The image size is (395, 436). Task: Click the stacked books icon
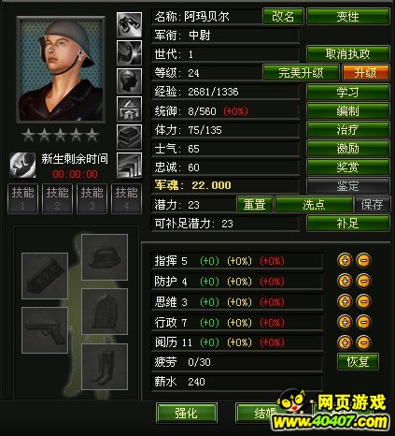(129, 137)
